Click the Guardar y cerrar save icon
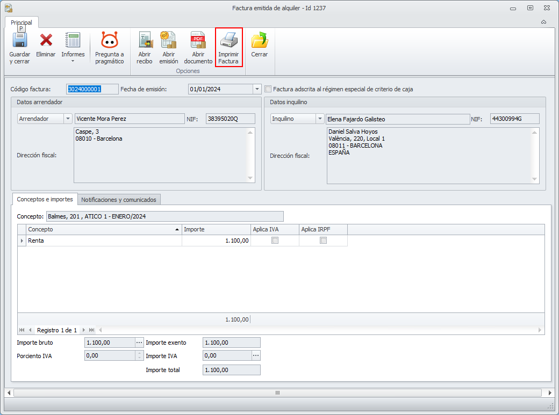Image resolution: width=559 pixels, height=415 pixels. (20, 41)
